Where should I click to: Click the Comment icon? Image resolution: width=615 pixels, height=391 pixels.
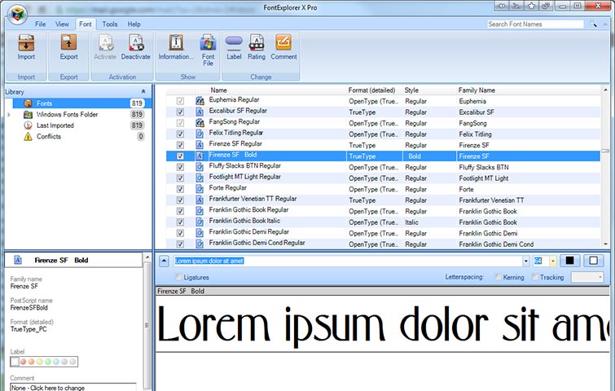click(x=283, y=42)
